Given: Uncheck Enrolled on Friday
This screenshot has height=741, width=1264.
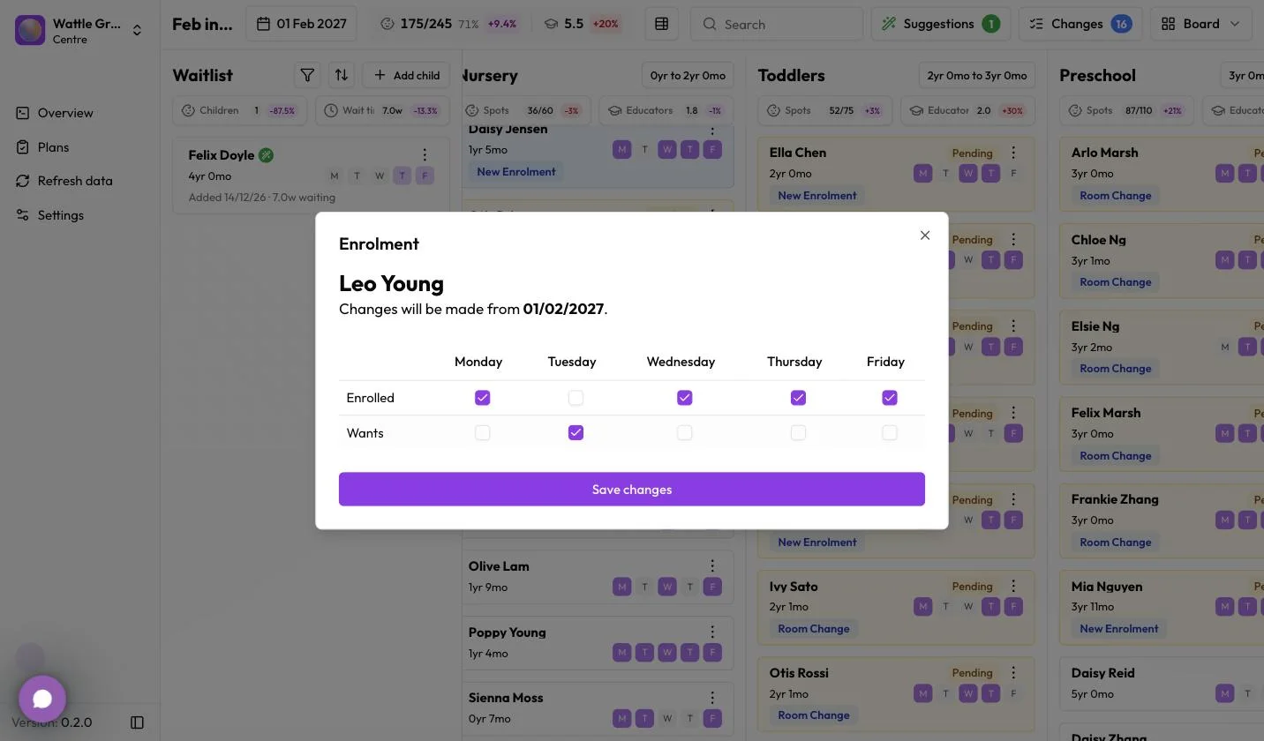Looking at the screenshot, I should coord(889,398).
